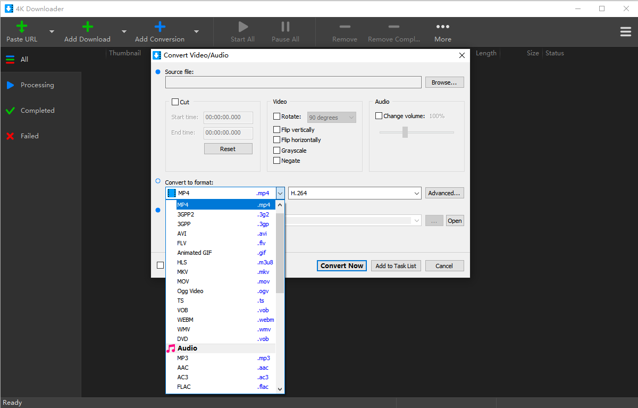638x408 pixels.
Task: Toggle the checkbox left of Convert Now
Action: click(x=160, y=265)
